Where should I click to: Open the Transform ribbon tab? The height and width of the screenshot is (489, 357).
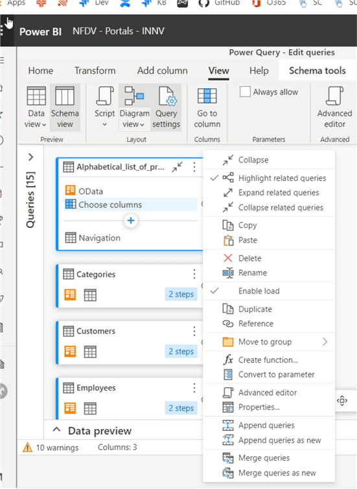pos(95,71)
